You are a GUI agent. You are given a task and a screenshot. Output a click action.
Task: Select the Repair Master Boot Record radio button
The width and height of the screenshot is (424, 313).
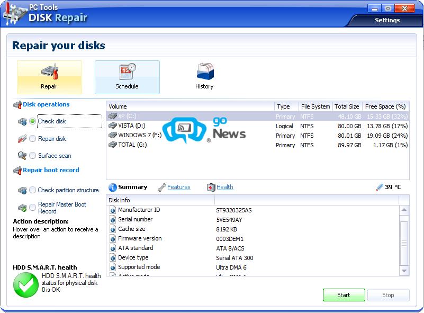[32, 208]
